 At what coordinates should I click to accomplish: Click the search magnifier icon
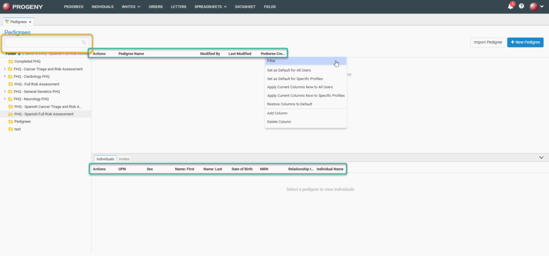[84, 42]
